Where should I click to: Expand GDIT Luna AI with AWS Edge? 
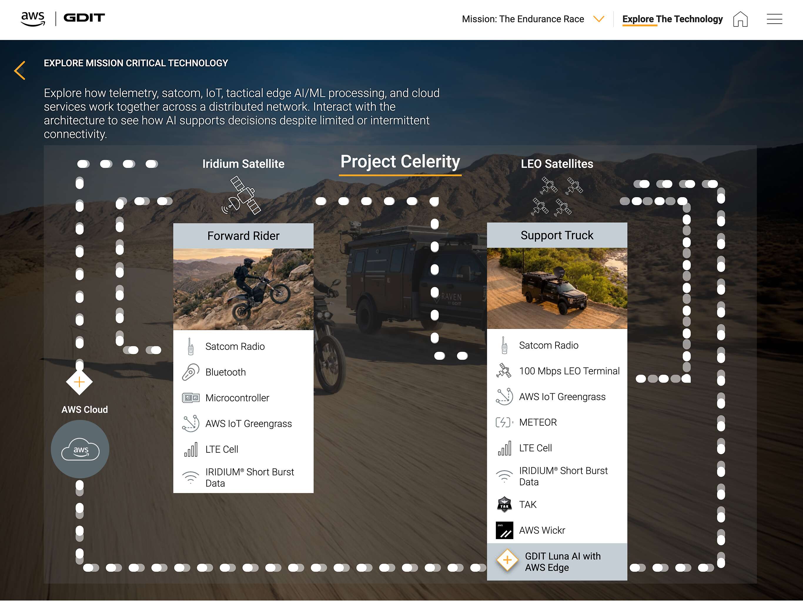click(507, 560)
